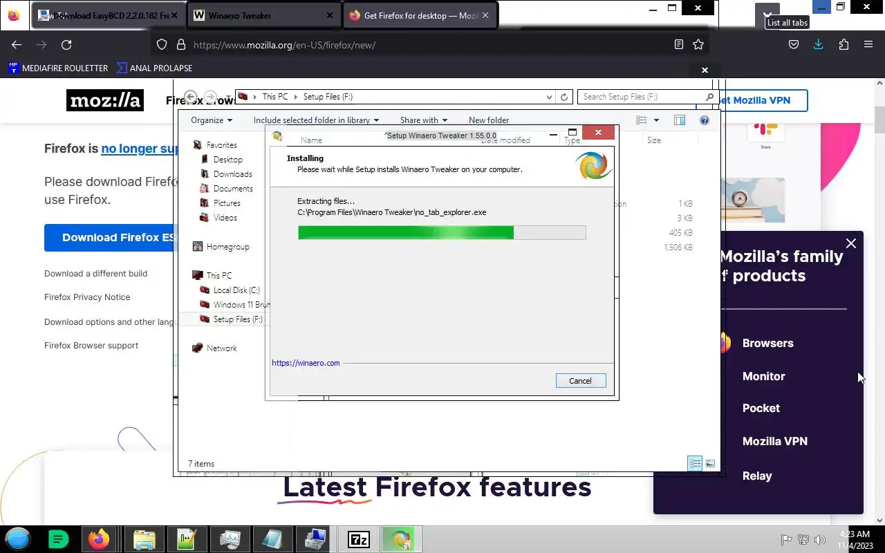The image size is (885, 553).
Task: Expand the Explorer address history dropdown
Action: tap(549, 97)
